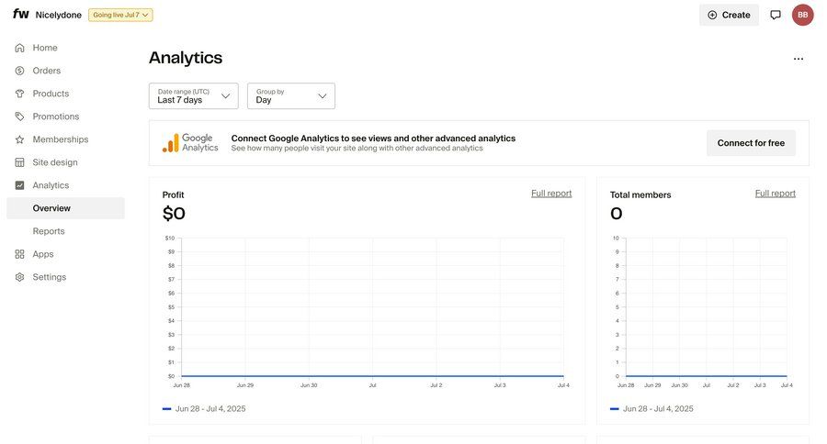Viewport: 827px width, 444px height.
Task: Open Orders via its sidebar icon
Action: [x=20, y=71]
